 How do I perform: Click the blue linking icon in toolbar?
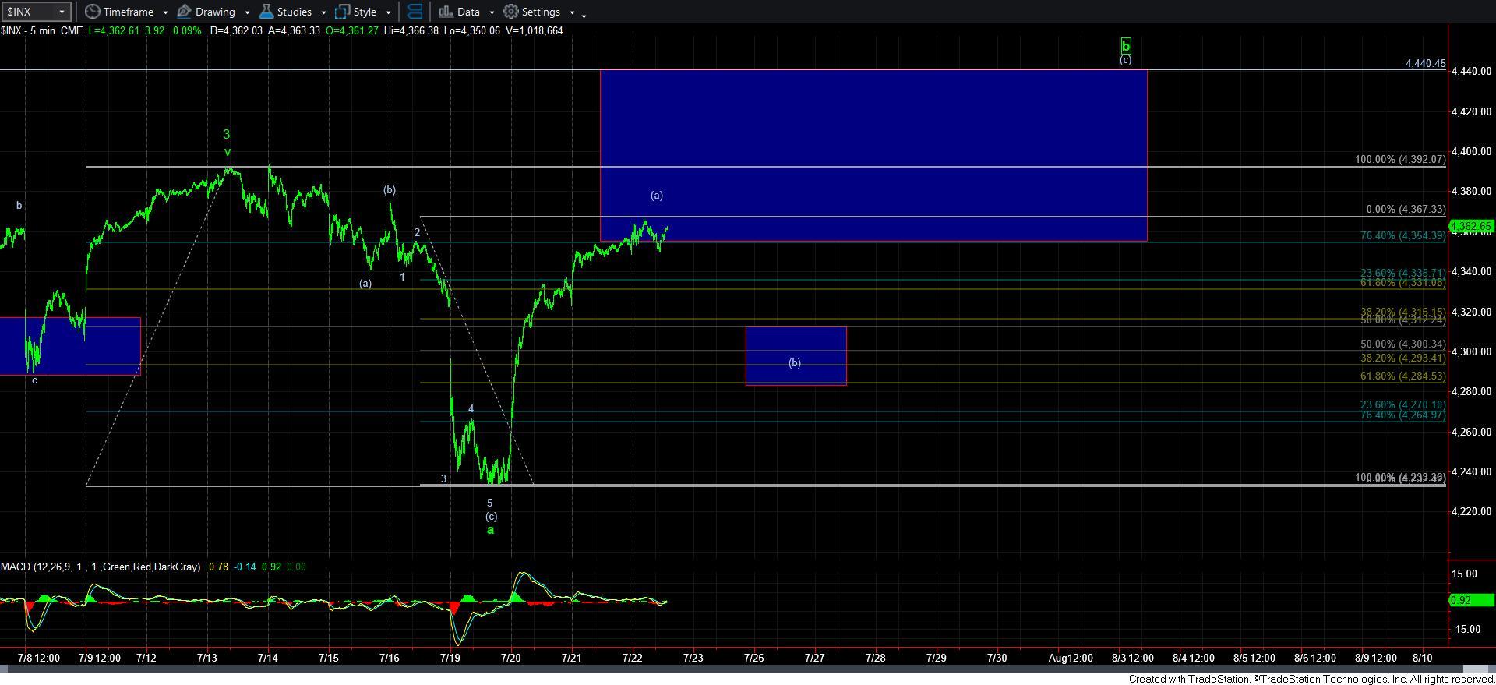[415, 12]
